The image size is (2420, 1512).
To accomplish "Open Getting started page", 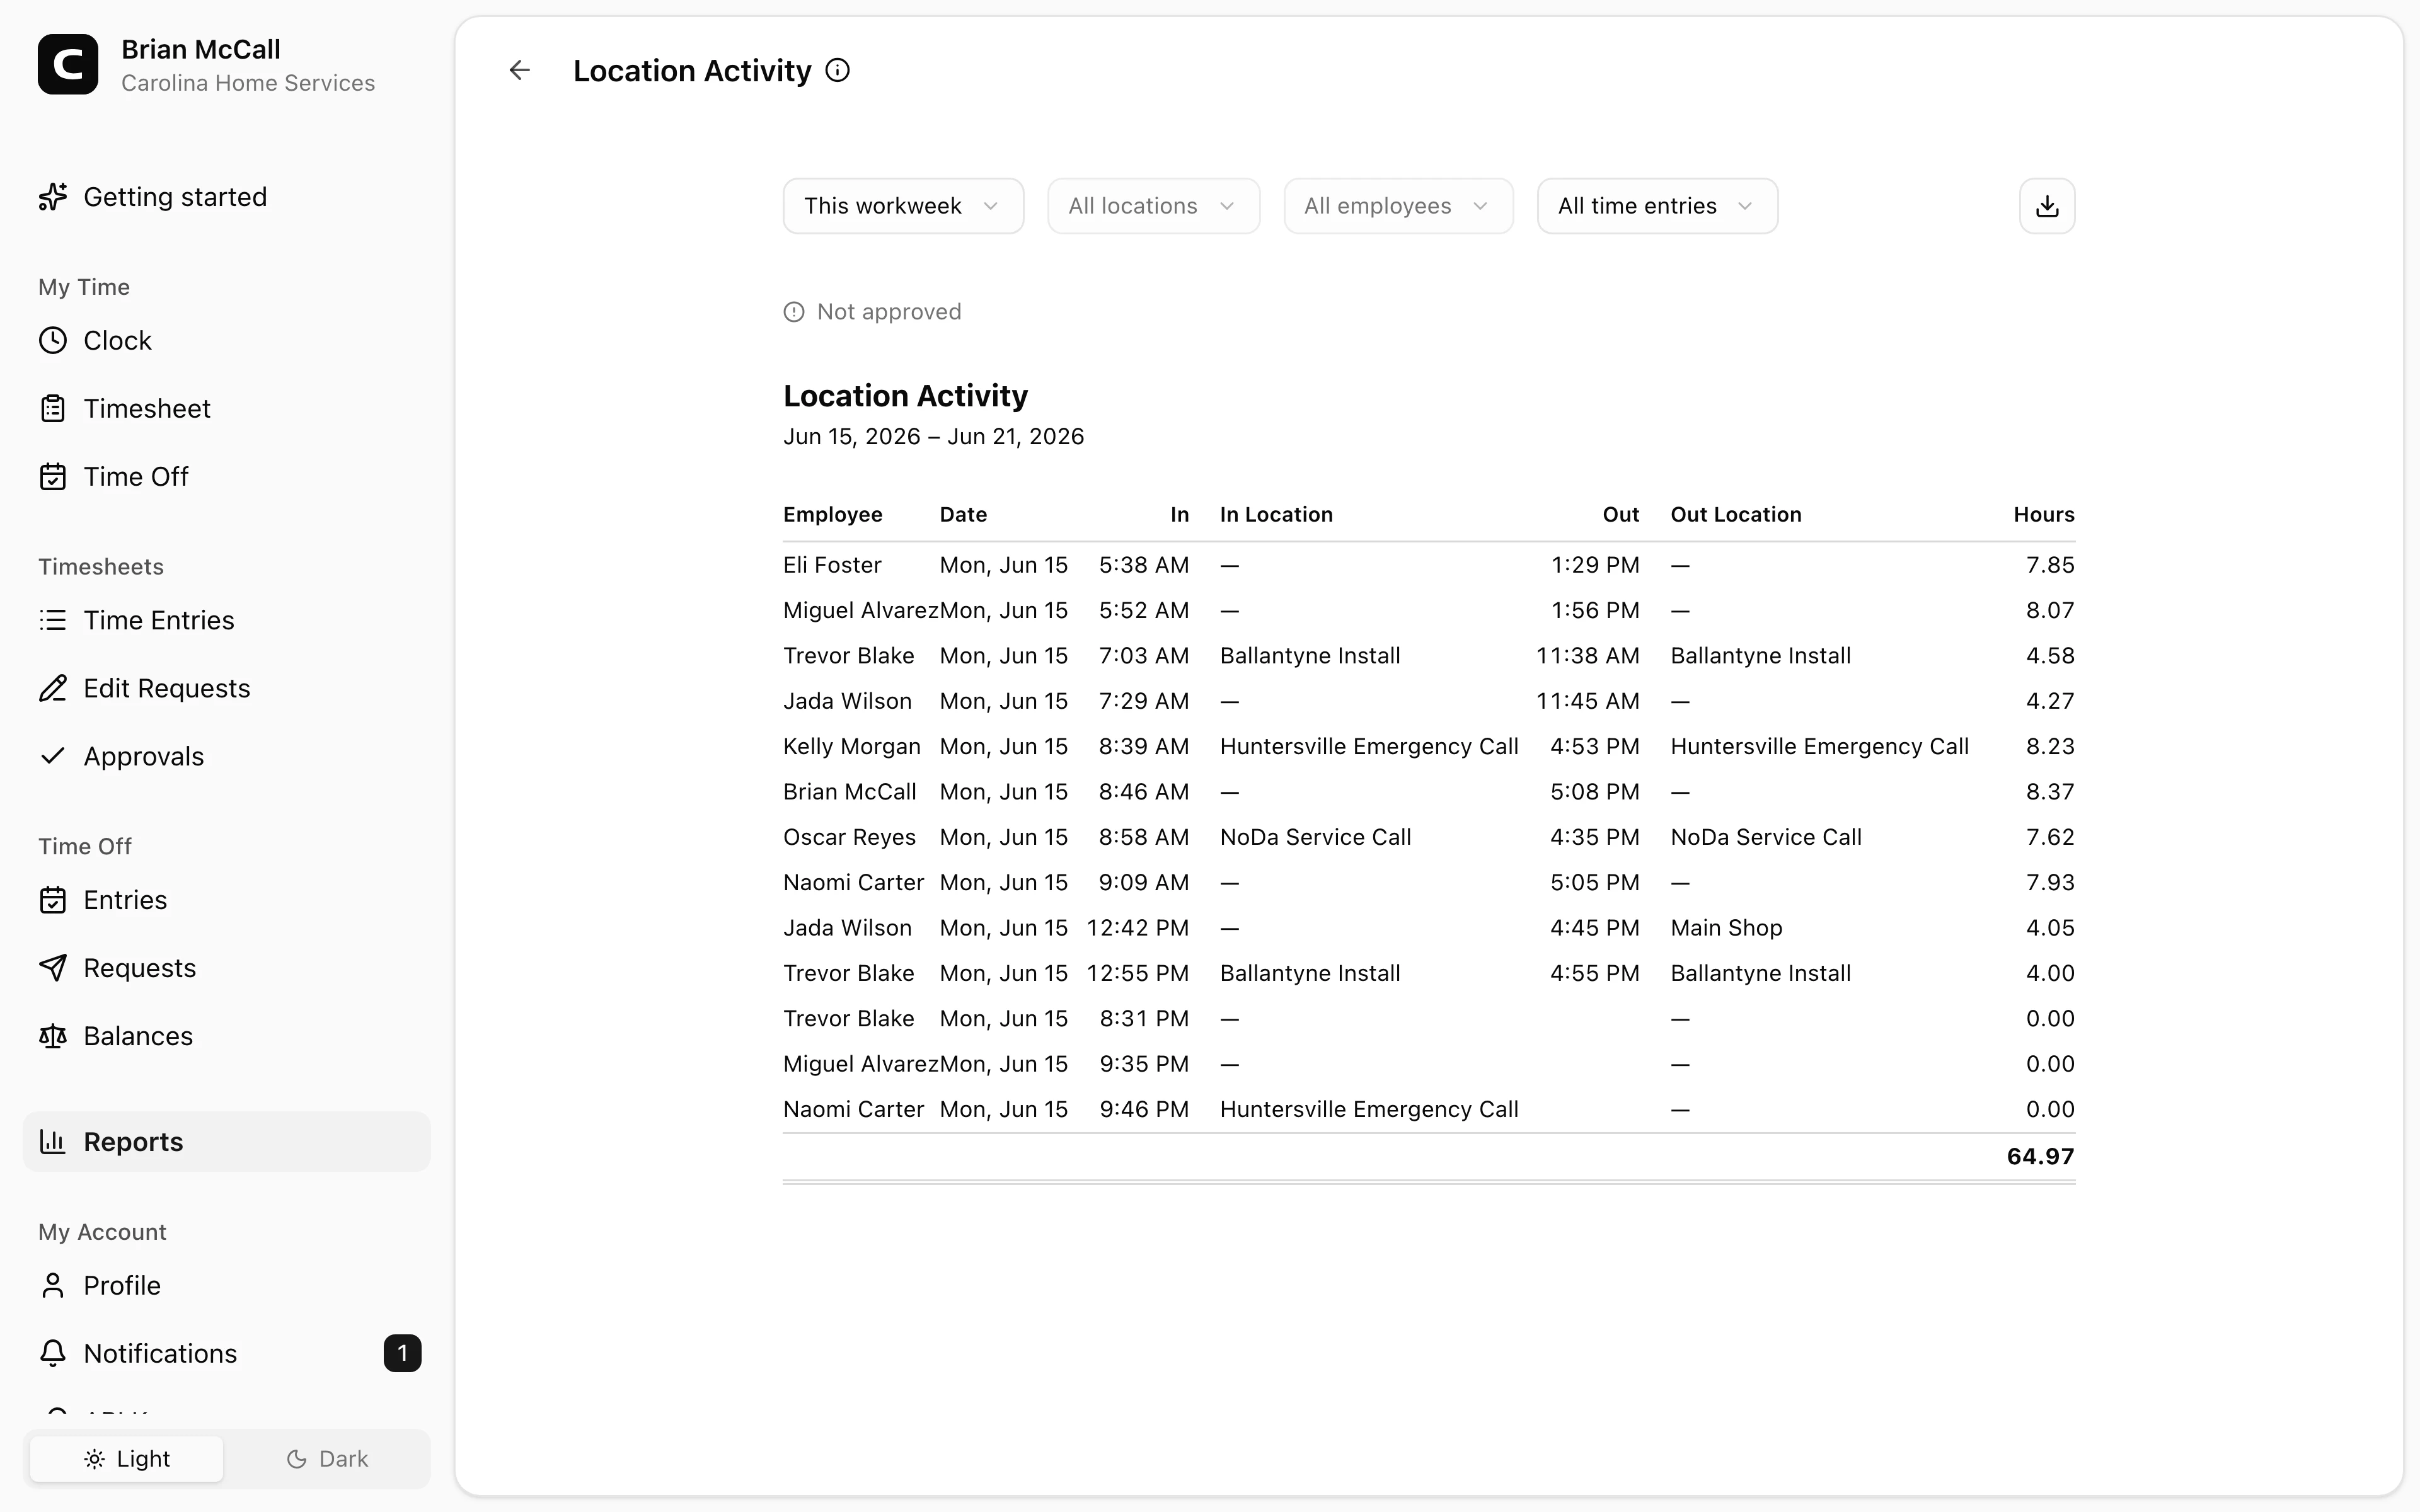I will [227, 197].
